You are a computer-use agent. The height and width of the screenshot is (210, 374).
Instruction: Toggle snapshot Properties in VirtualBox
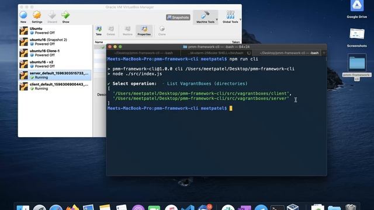pyautogui.click(x=144, y=31)
